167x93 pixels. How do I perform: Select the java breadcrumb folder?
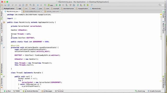click(39, 9)
